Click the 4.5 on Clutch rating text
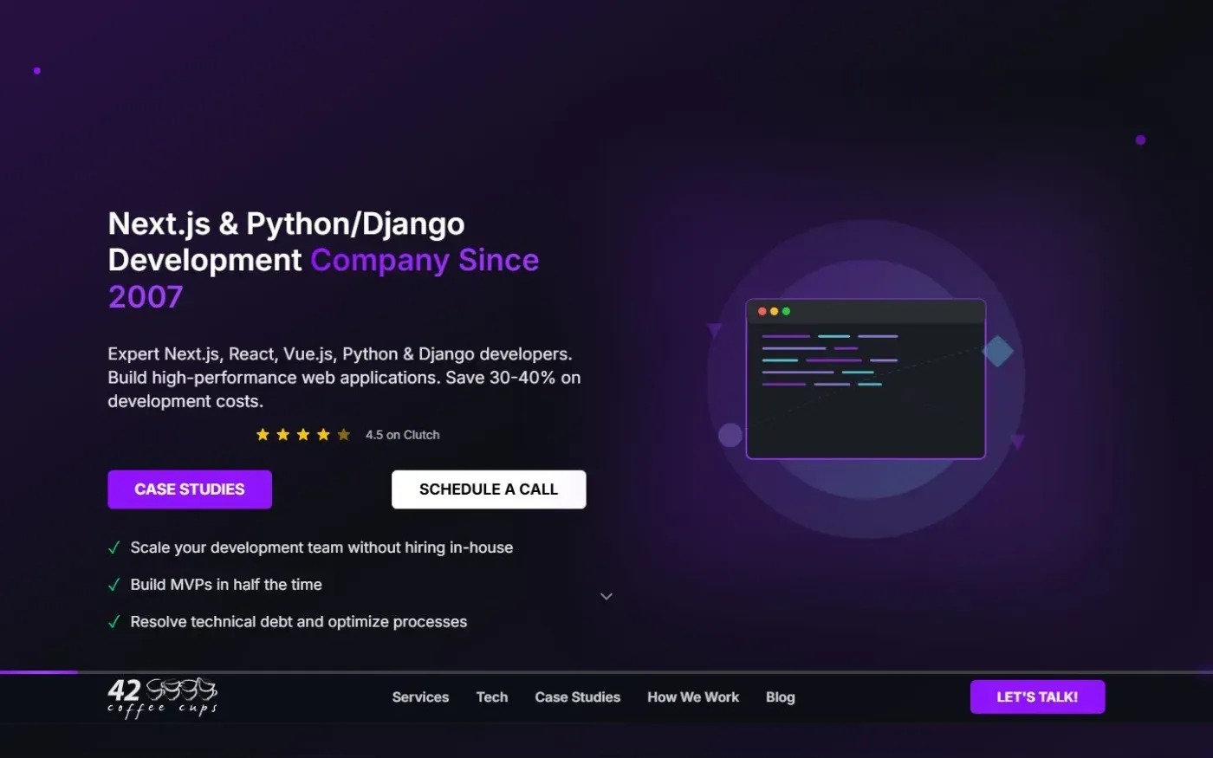Image resolution: width=1213 pixels, height=758 pixels. coord(402,435)
